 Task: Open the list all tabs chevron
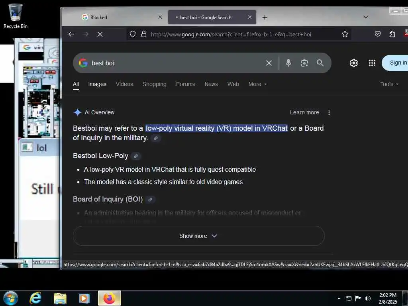pos(366,17)
